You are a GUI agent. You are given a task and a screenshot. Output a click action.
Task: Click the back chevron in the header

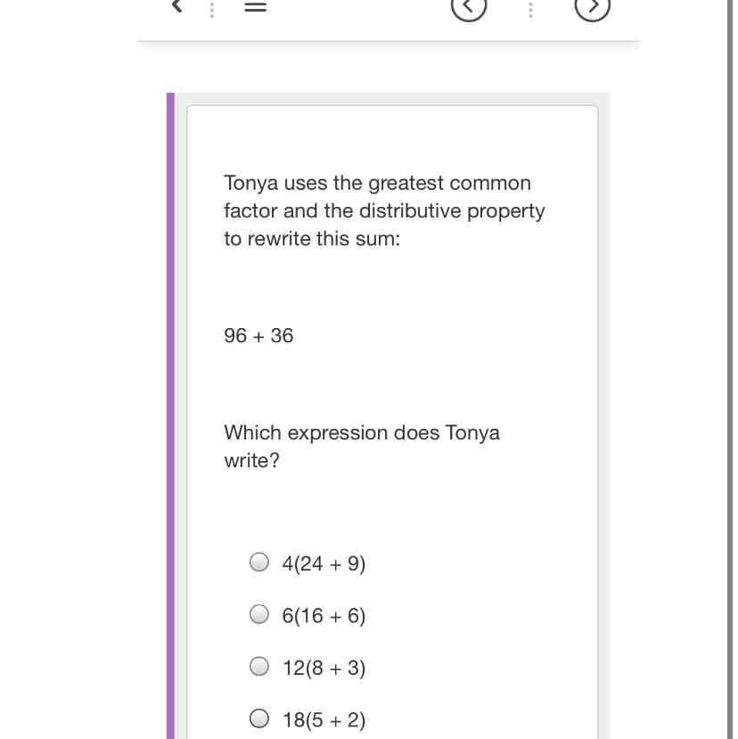(177, 6)
